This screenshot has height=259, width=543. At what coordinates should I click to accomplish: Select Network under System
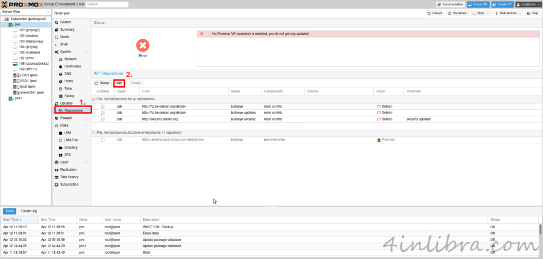(70, 59)
